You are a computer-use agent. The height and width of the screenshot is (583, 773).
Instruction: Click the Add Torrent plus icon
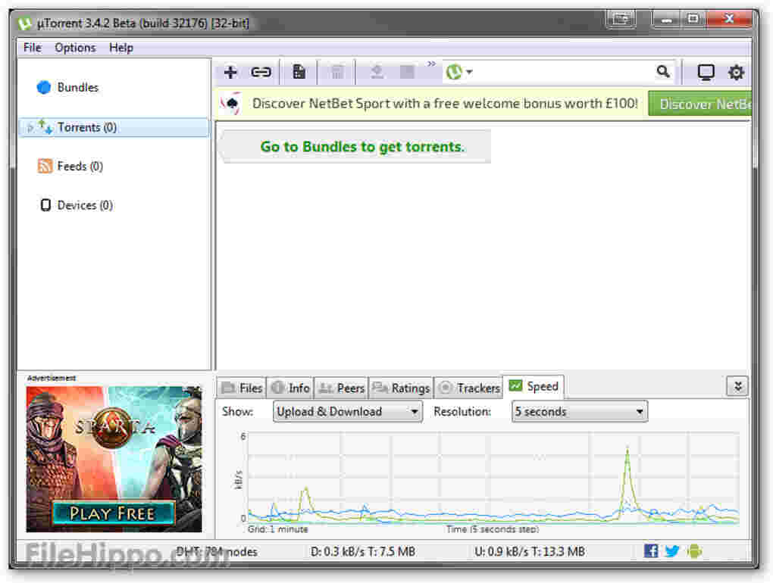(230, 72)
